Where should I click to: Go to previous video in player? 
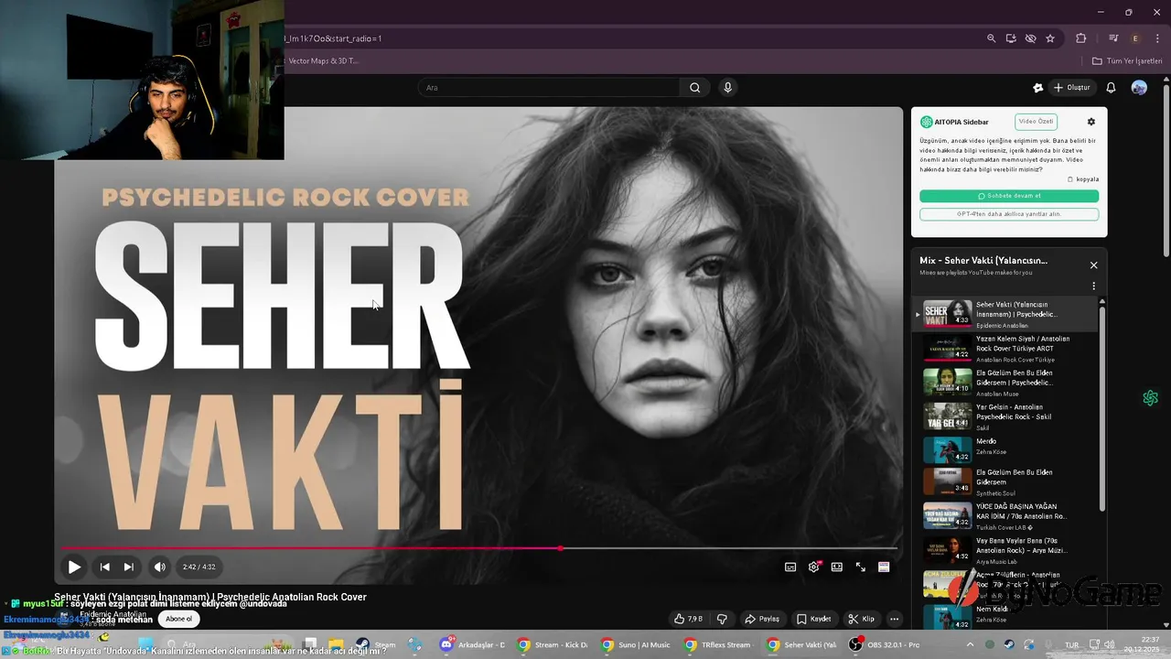click(x=104, y=567)
